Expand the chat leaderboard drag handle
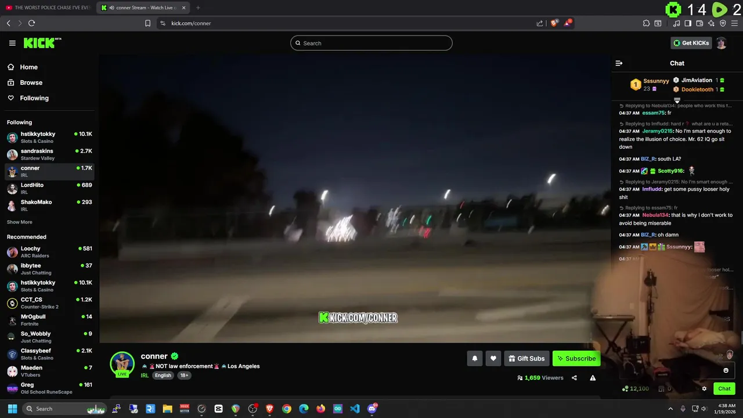 (677, 100)
